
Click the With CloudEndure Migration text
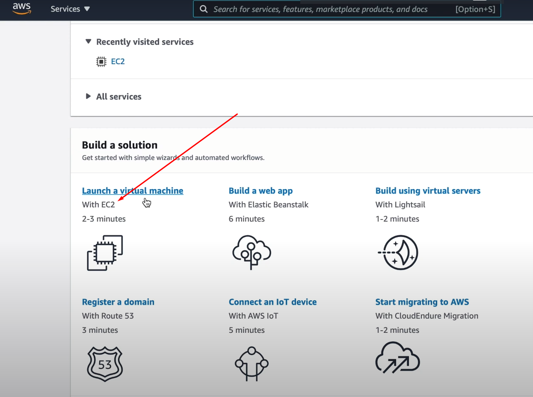(x=427, y=316)
